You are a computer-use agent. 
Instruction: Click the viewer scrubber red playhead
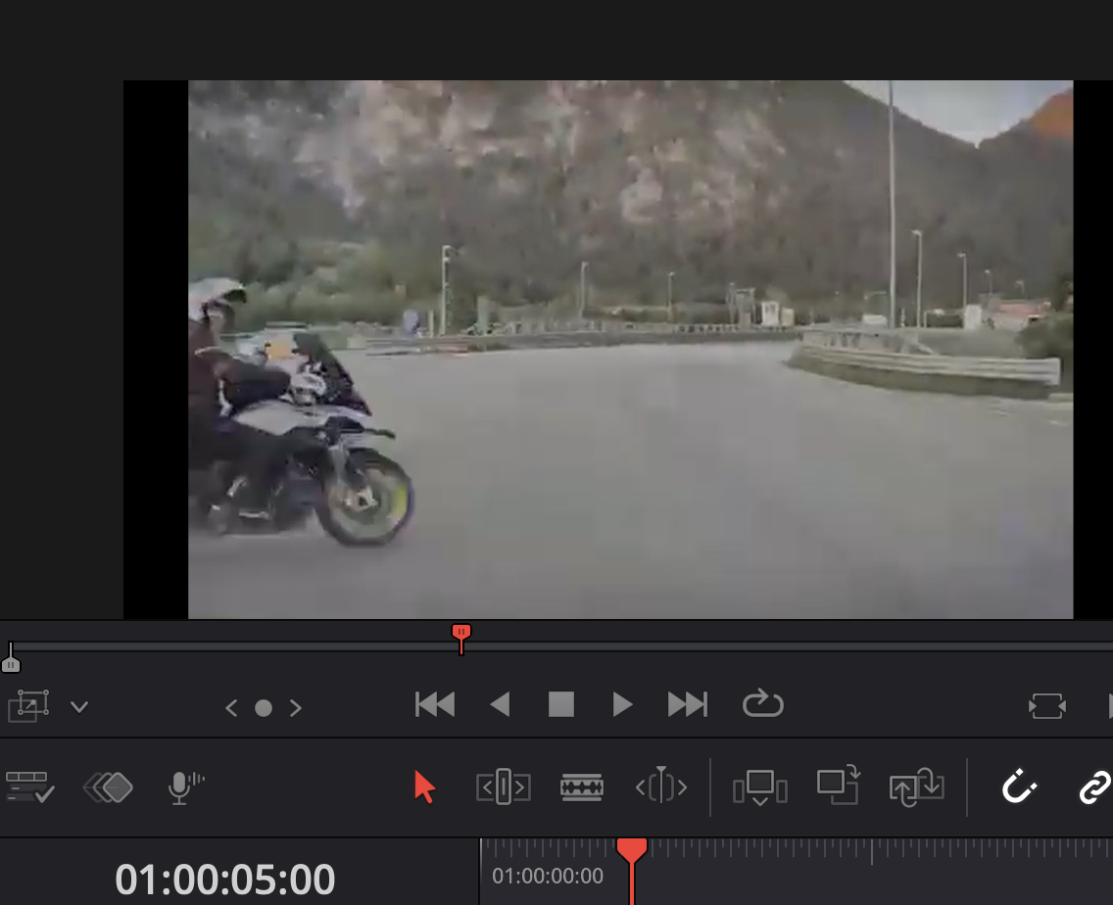pyautogui.click(x=461, y=634)
